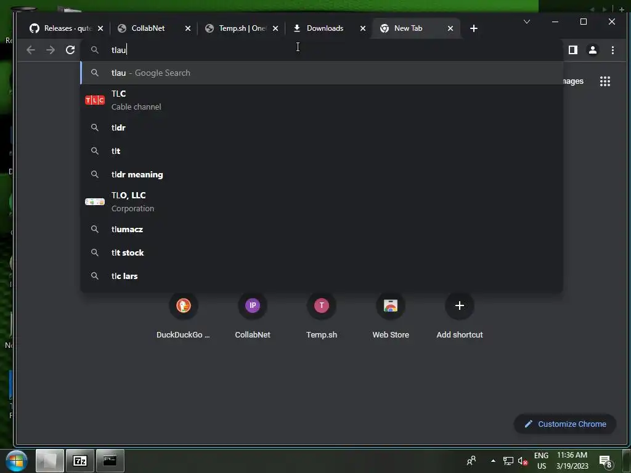
Task: Click the Customize Chrome button
Action: click(x=565, y=424)
